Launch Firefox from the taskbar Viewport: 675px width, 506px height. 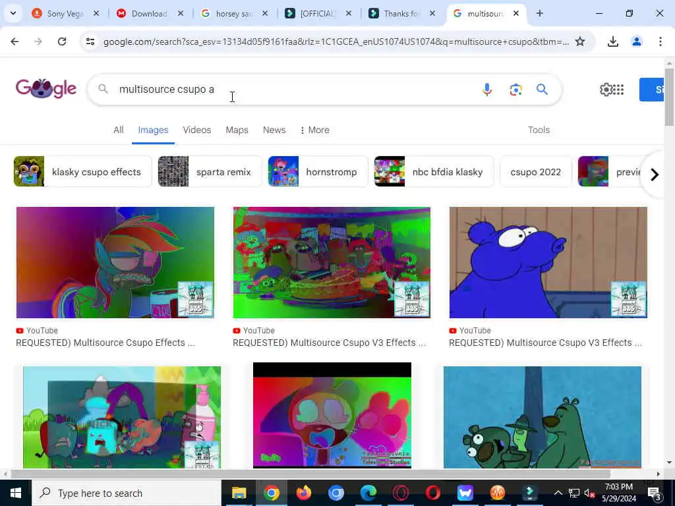pos(304,493)
